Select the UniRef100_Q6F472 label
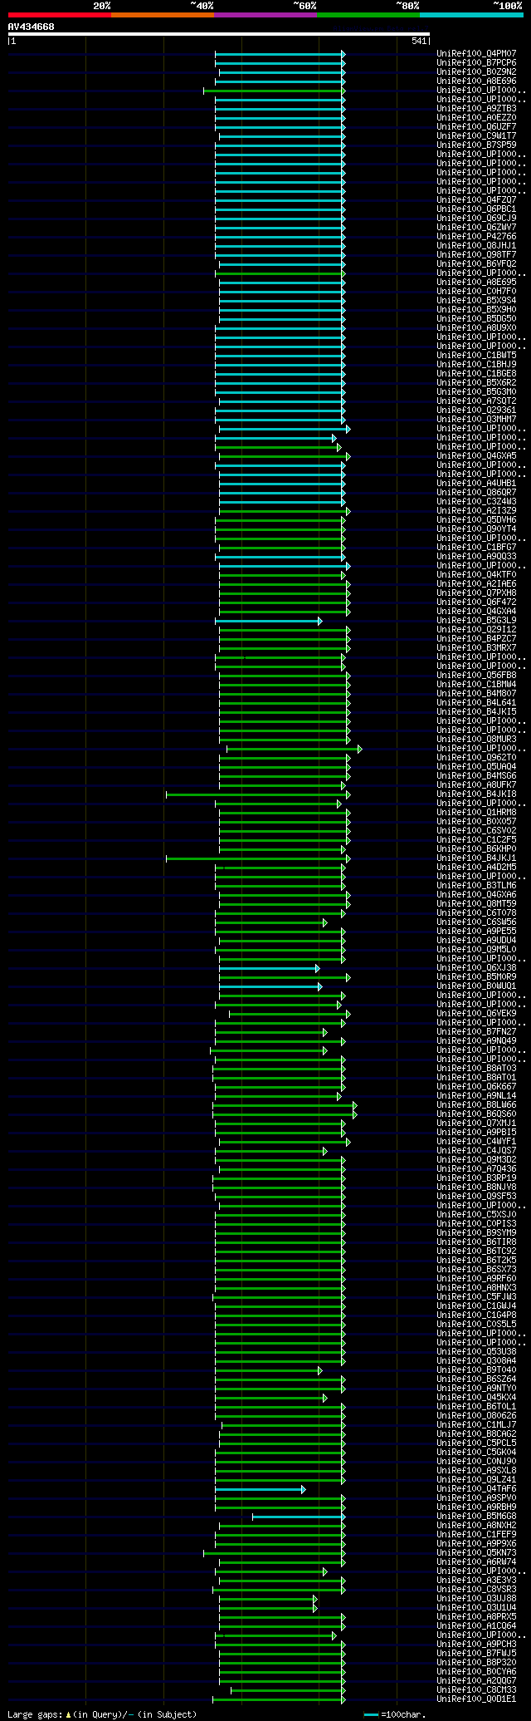The width and height of the screenshot is (531, 1721). (476, 602)
